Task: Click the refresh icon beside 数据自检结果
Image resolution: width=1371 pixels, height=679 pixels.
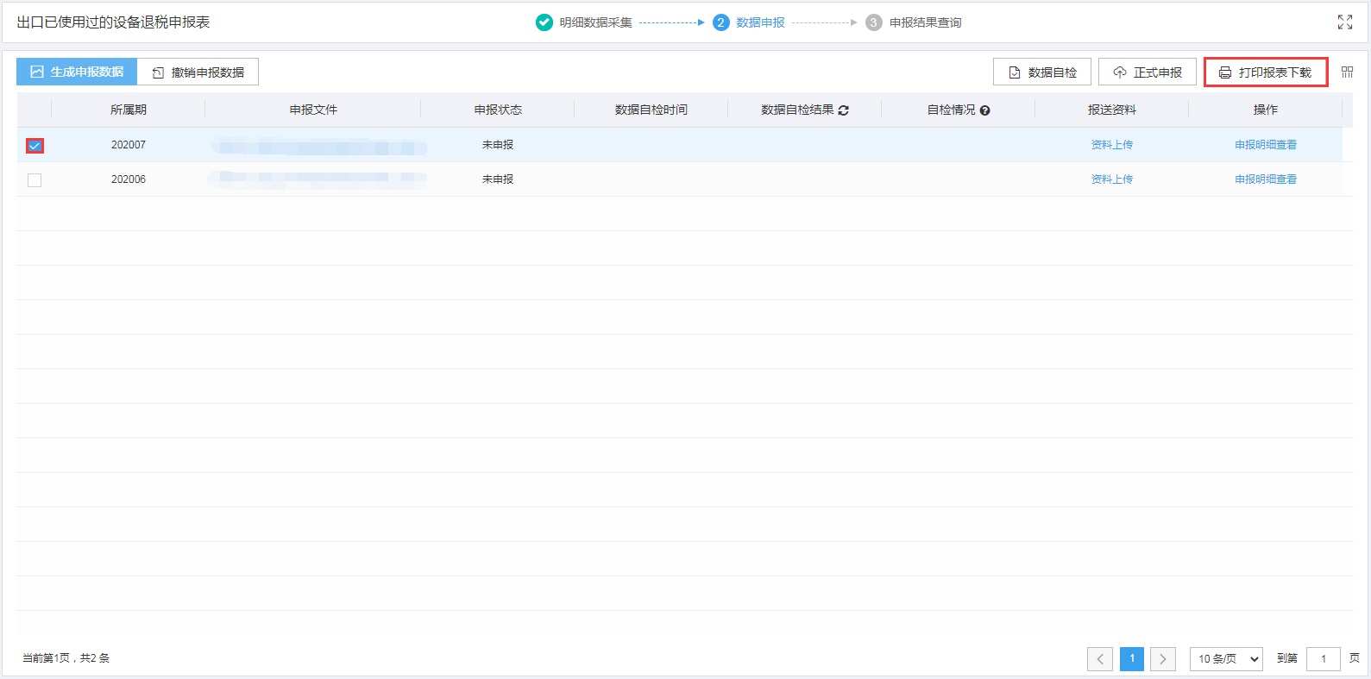Action: (x=843, y=110)
